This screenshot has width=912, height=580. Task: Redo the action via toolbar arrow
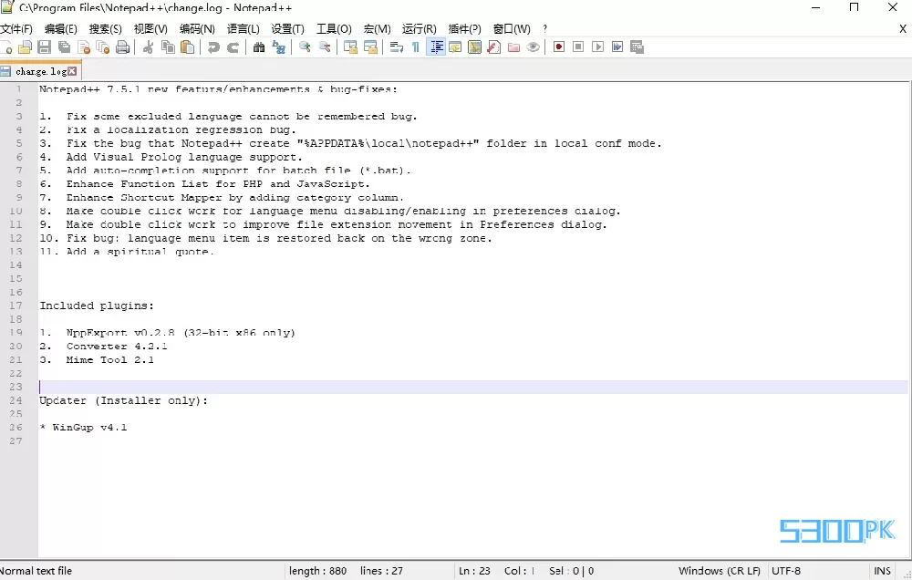[233, 47]
